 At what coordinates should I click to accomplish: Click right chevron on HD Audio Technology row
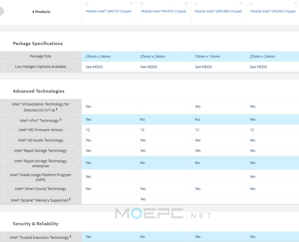click(78, 140)
